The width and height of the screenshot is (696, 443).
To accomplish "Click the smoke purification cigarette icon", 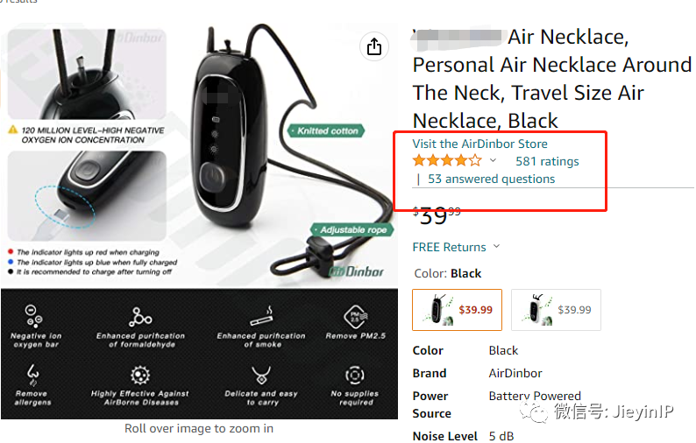I will tap(261, 316).
